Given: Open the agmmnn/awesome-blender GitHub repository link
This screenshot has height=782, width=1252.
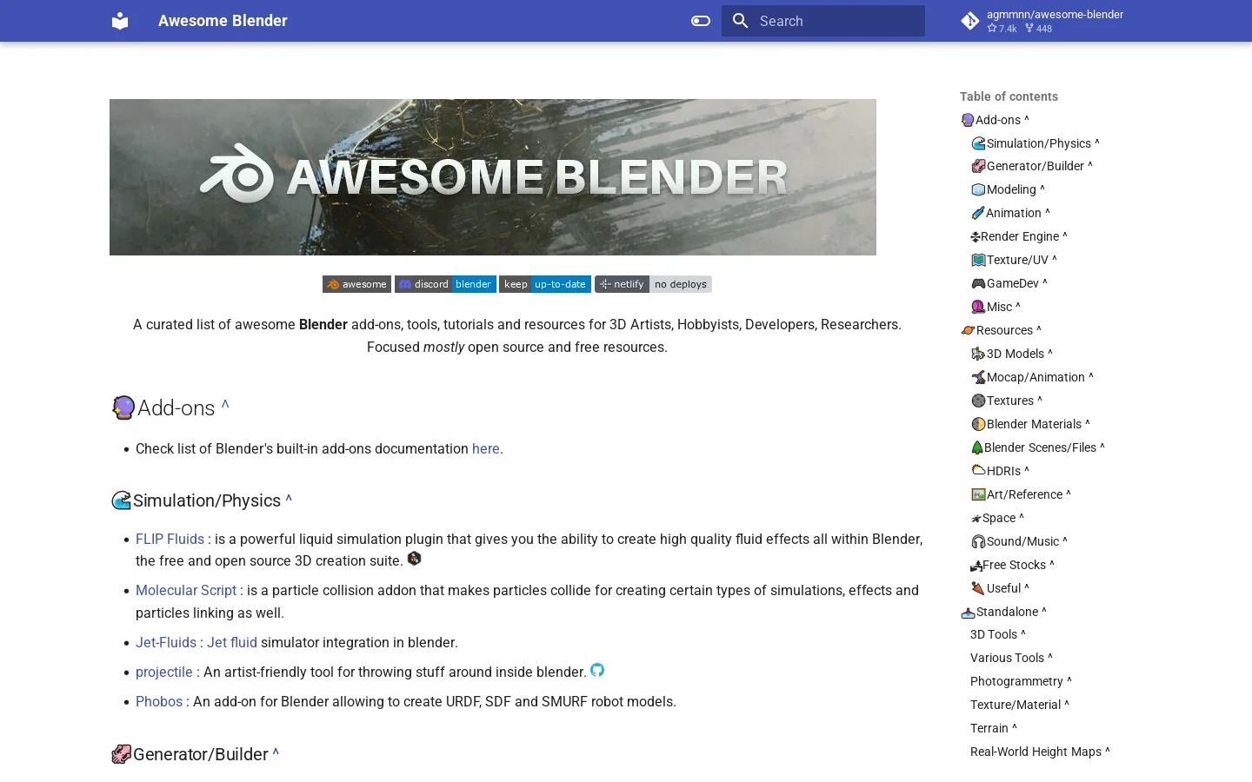Looking at the screenshot, I should (1042, 21).
